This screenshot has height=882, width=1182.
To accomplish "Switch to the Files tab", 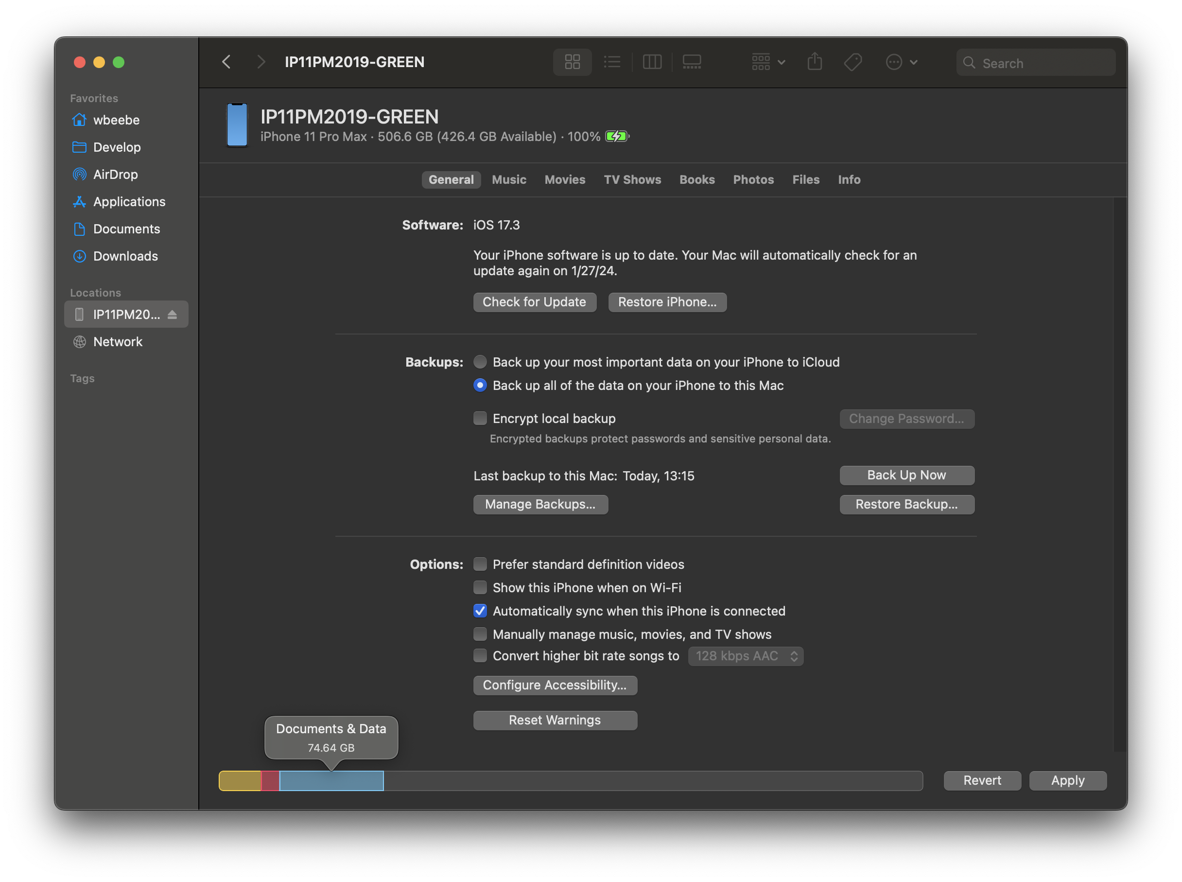I will point(805,179).
